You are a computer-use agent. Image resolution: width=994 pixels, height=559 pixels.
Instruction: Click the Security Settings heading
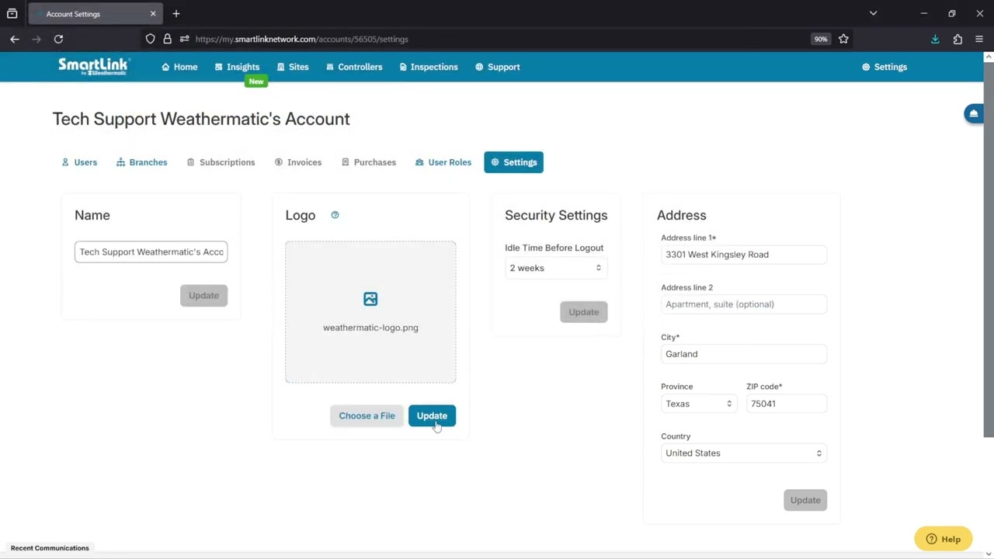[x=556, y=215]
